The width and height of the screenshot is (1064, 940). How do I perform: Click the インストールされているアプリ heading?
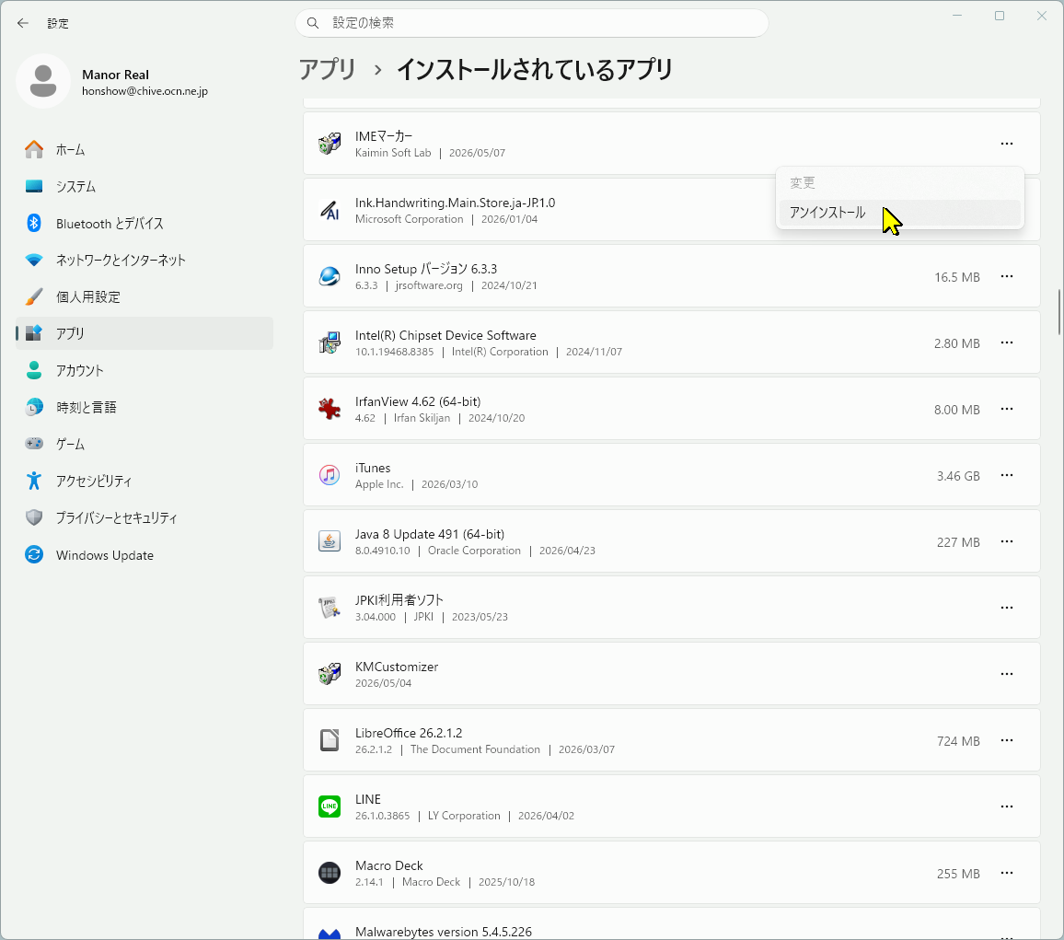(535, 69)
